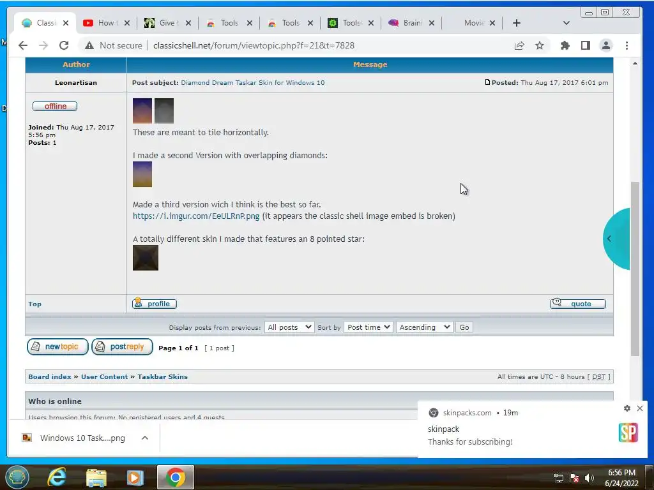Image resolution: width=654 pixels, height=490 pixels.
Task: Open Diamond Dream Taskar Skin post subject link
Action: click(x=252, y=82)
